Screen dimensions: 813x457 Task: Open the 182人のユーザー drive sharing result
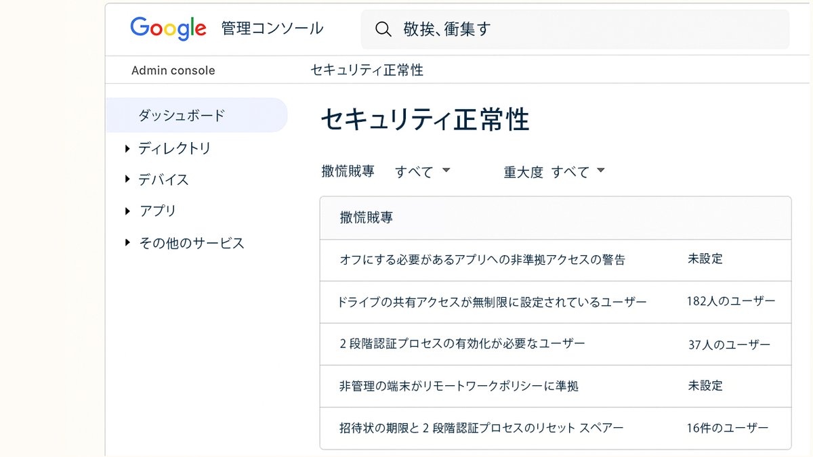pos(732,302)
